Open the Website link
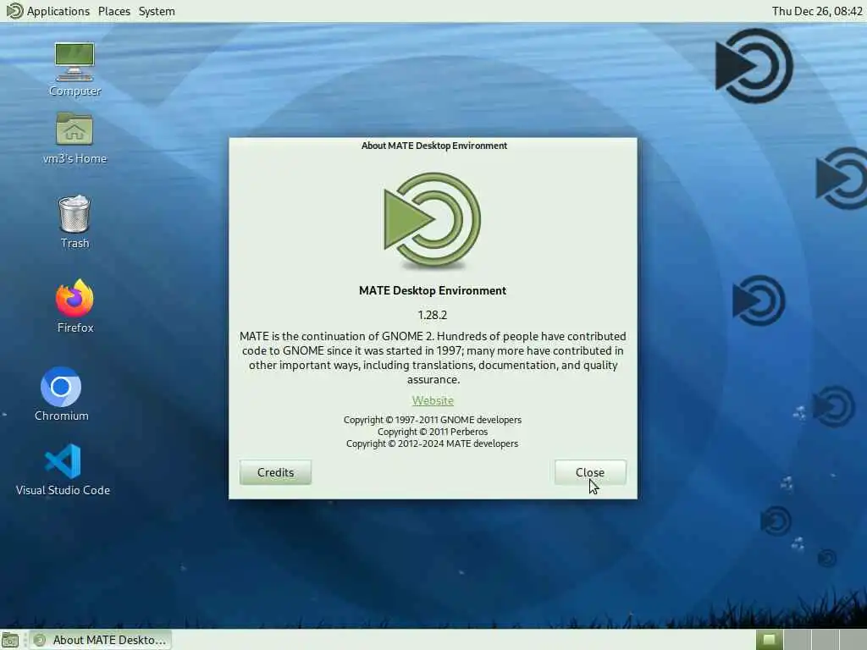The width and height of the screenshot is (867, 650). point(433,400)
